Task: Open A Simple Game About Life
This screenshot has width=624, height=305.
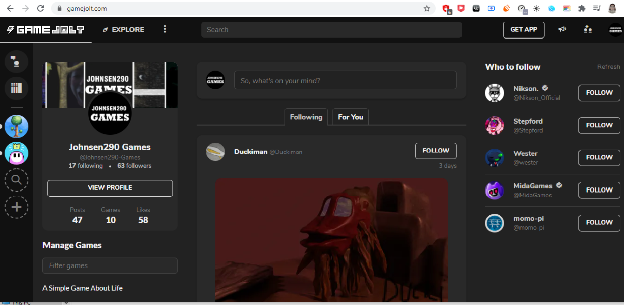Action: [x=82, y=288]
